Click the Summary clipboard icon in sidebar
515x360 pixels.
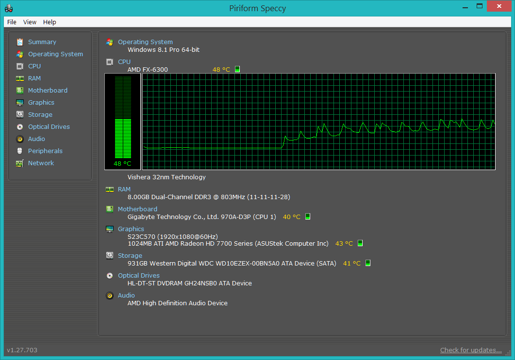[x=20, y=42]
